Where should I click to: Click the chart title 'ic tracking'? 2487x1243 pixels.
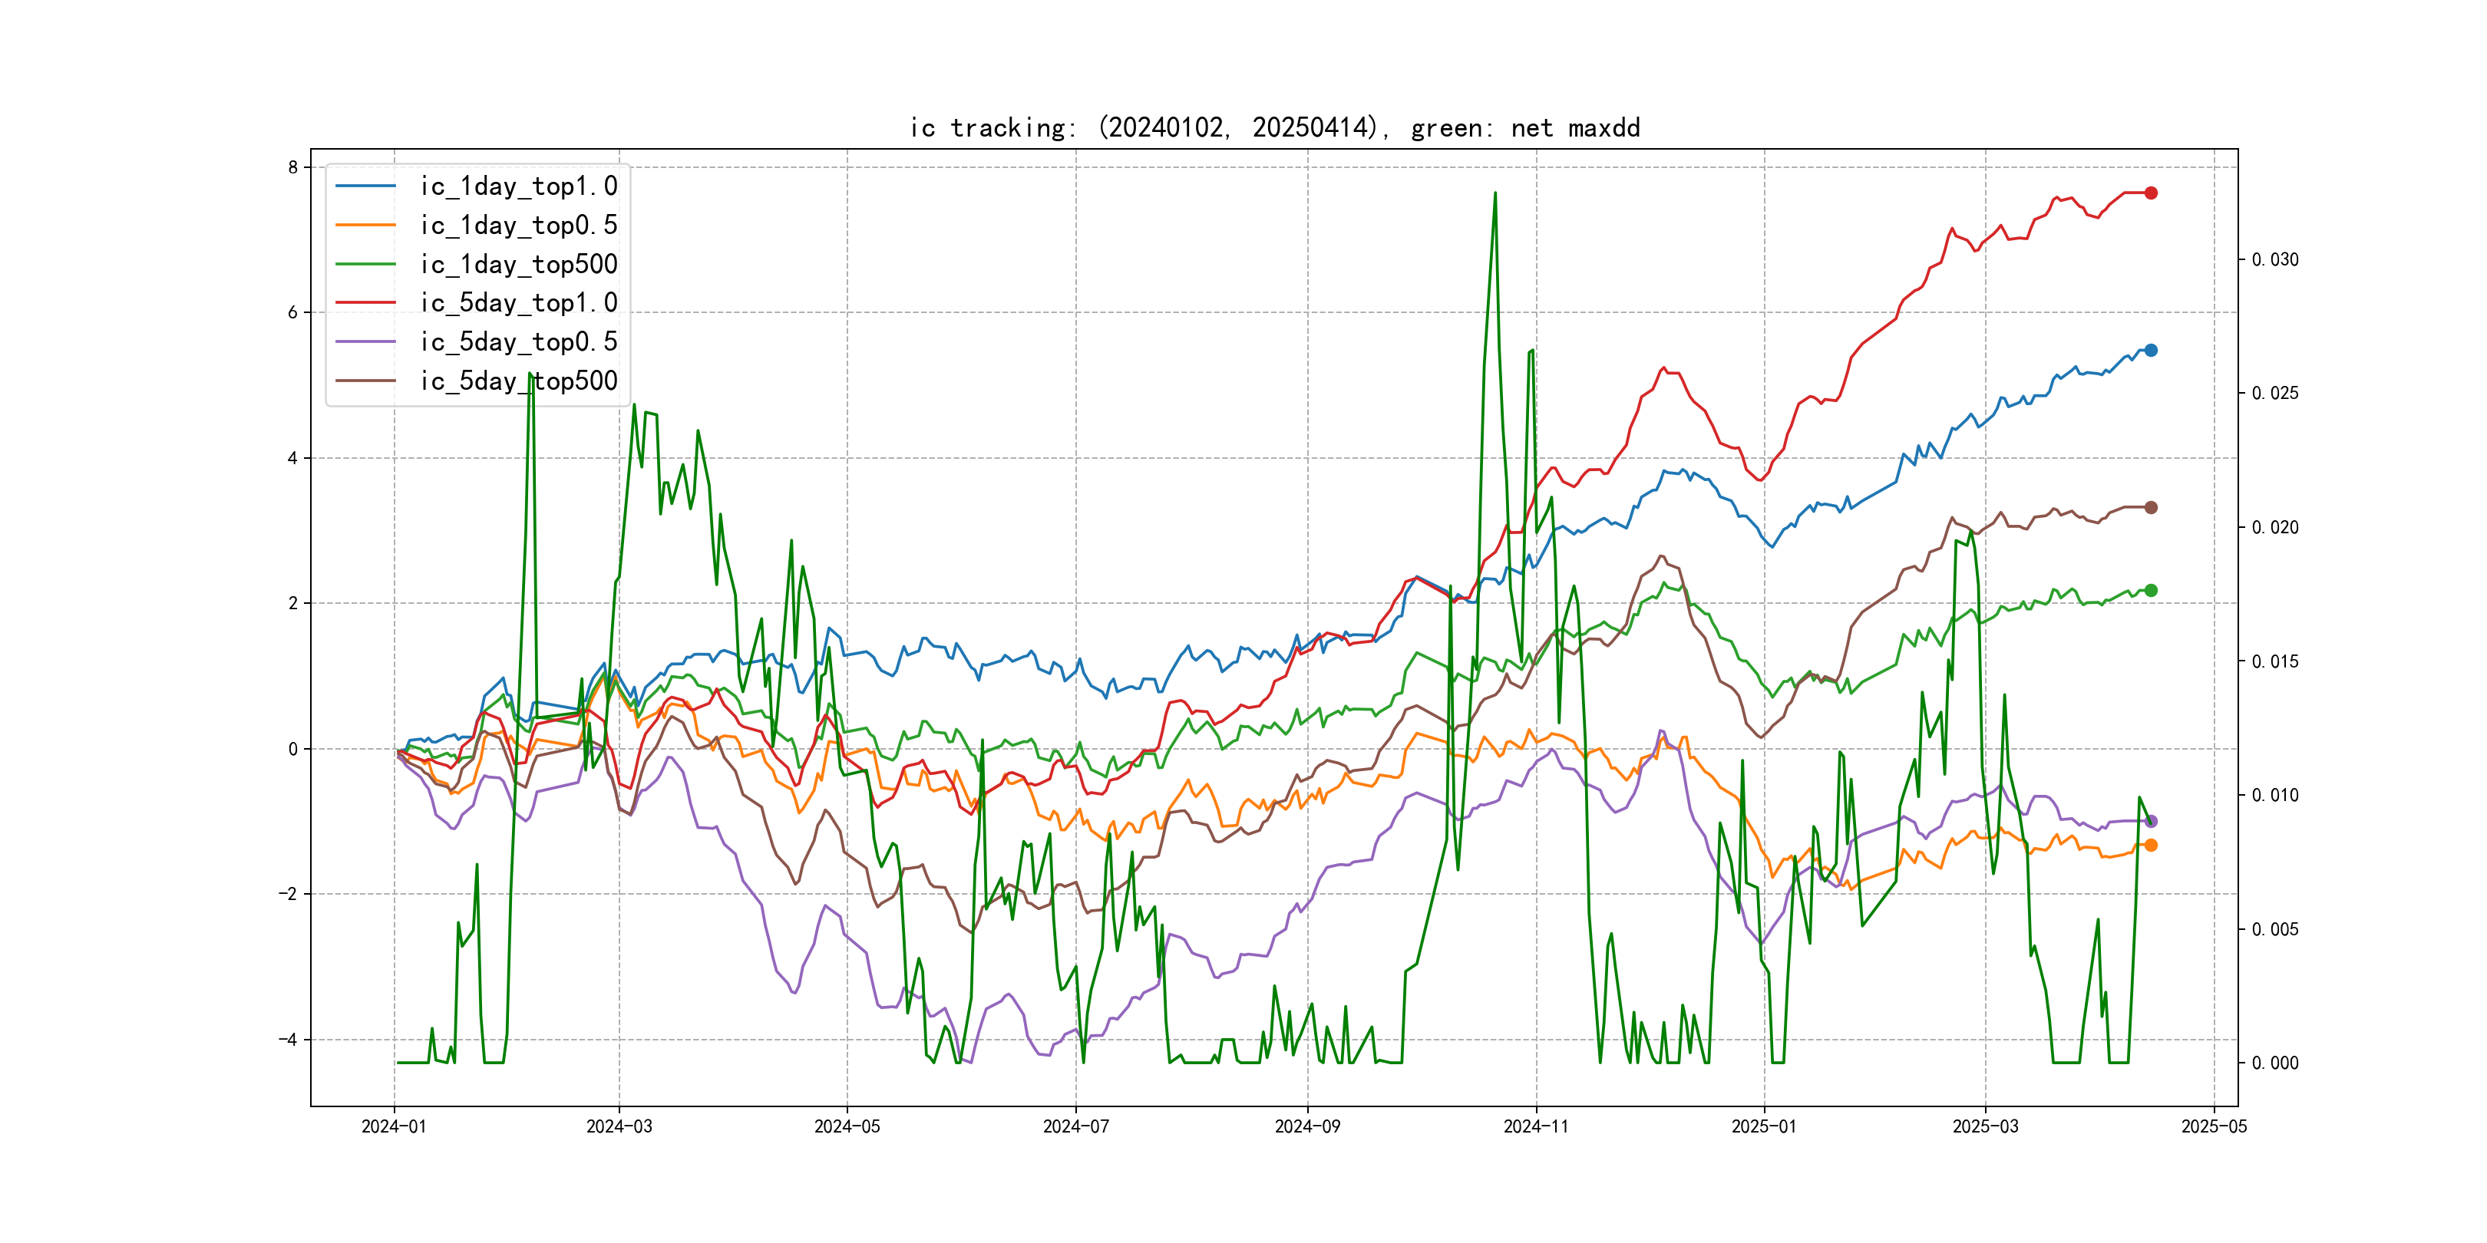tap(1274, 127)
